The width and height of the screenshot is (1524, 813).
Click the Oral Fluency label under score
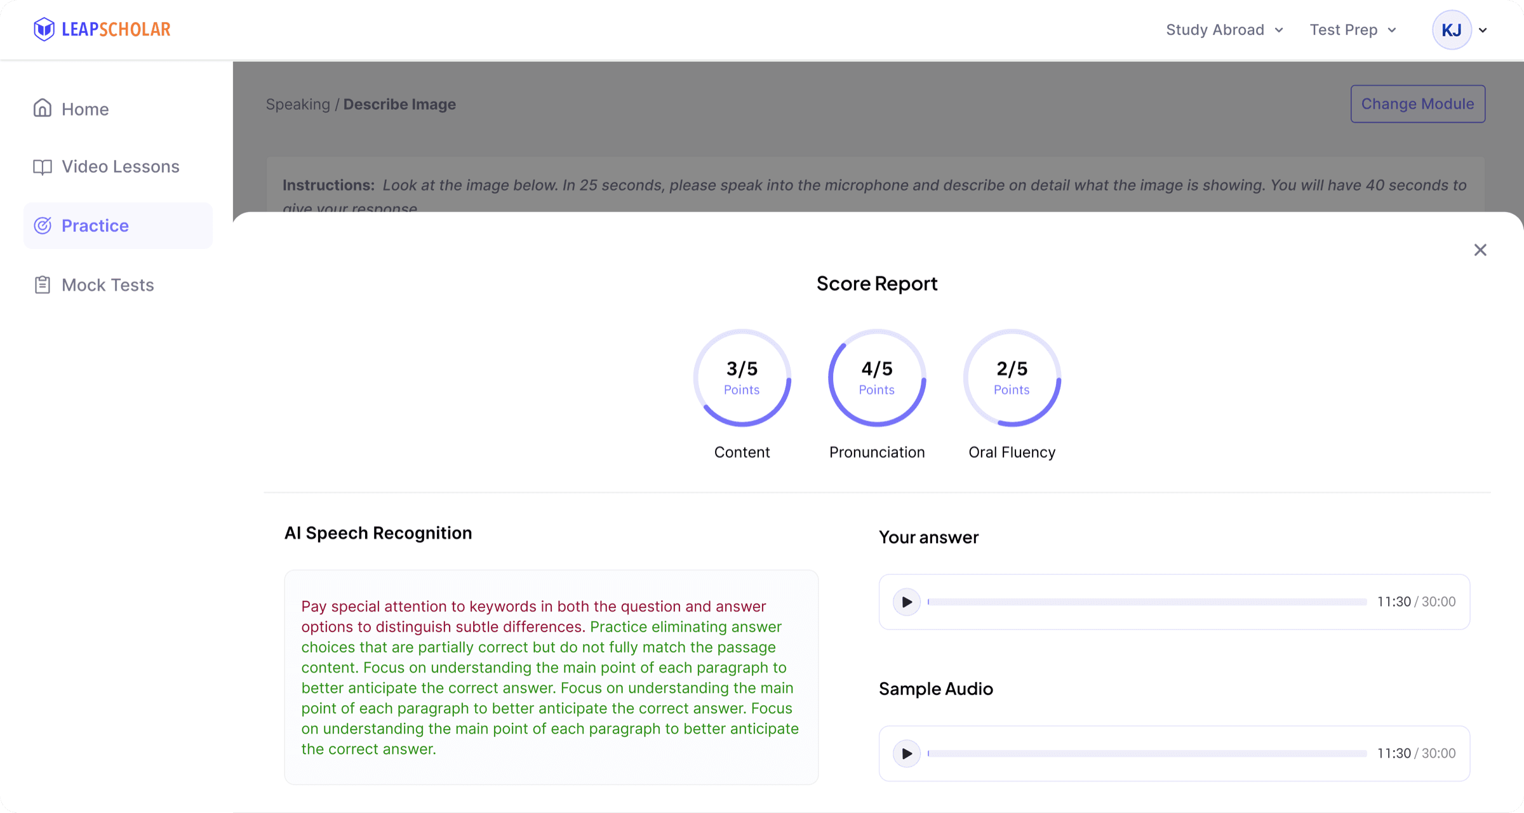pos(1012,452)
